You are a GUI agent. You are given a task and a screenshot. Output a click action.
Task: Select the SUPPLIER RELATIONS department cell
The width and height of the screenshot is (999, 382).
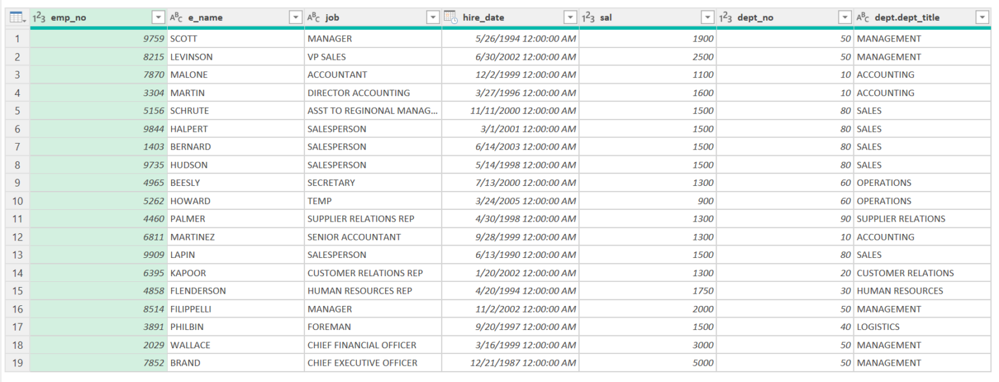922,219
